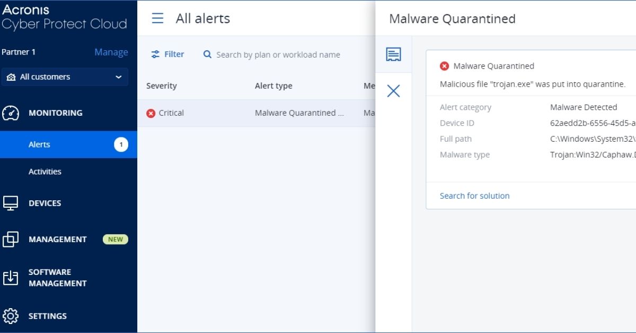
Task: Click the Software Management download icon
Action: (11, 278)
